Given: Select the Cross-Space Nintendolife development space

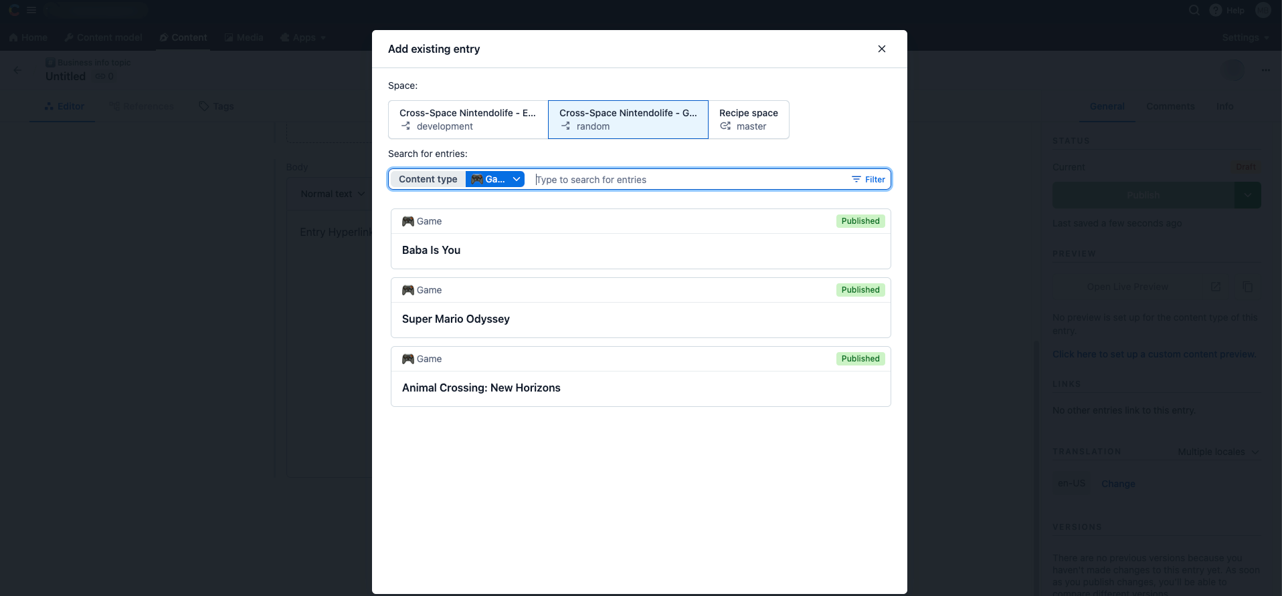Looking at the screenshot, I should pyautogui.click(x=468, y=120).
